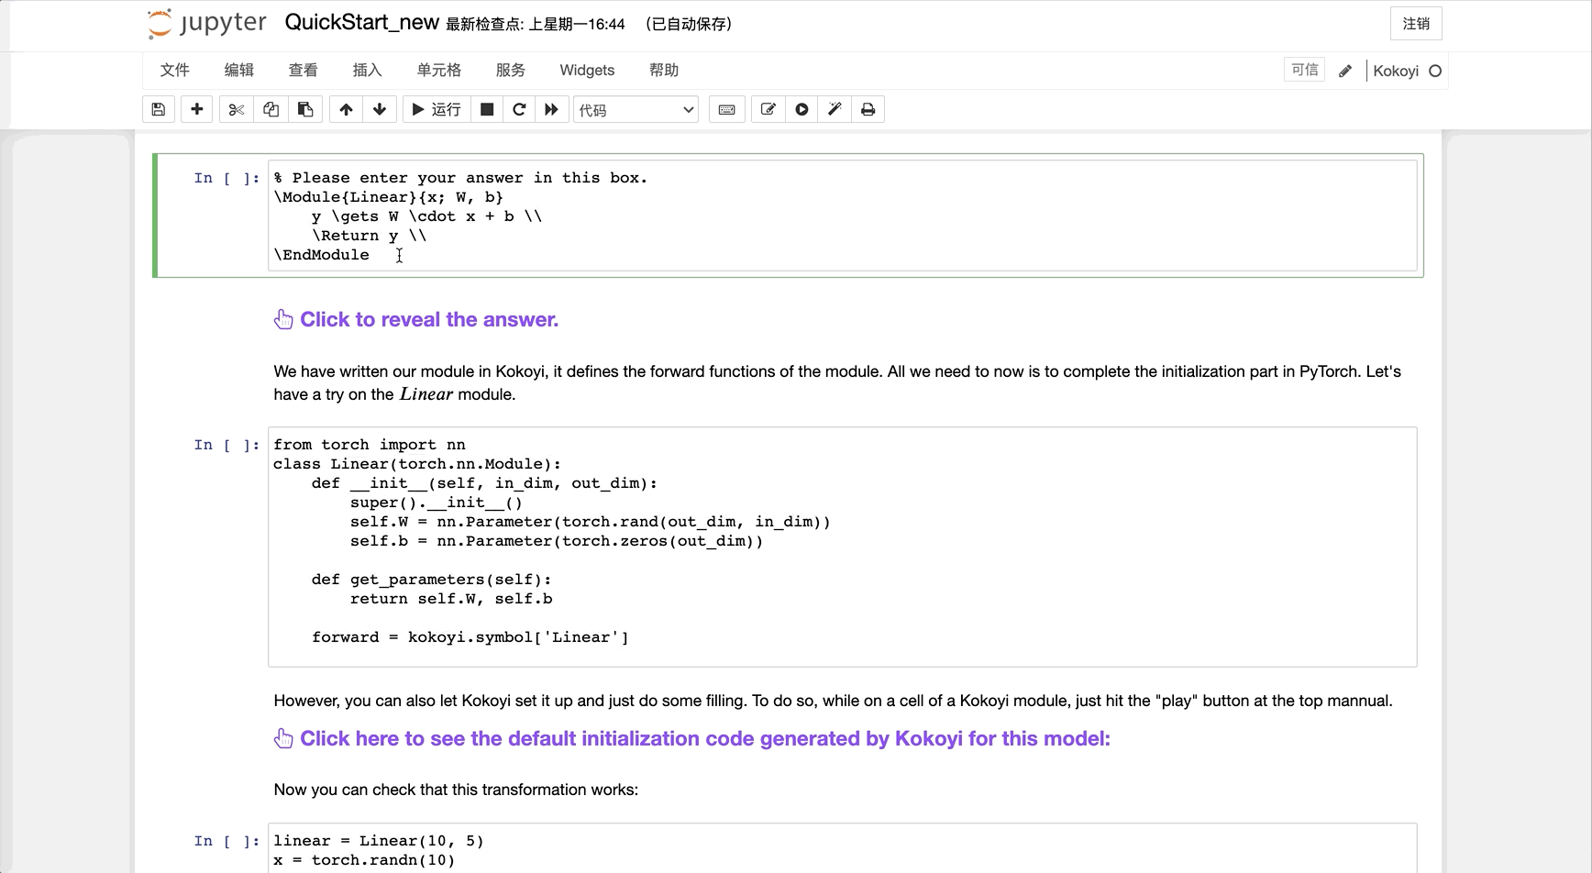Open the command palette keyboard icon

pyautogui.click(x=726, y=110)
